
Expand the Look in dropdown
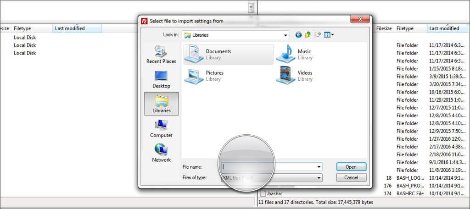click(285, 35)
